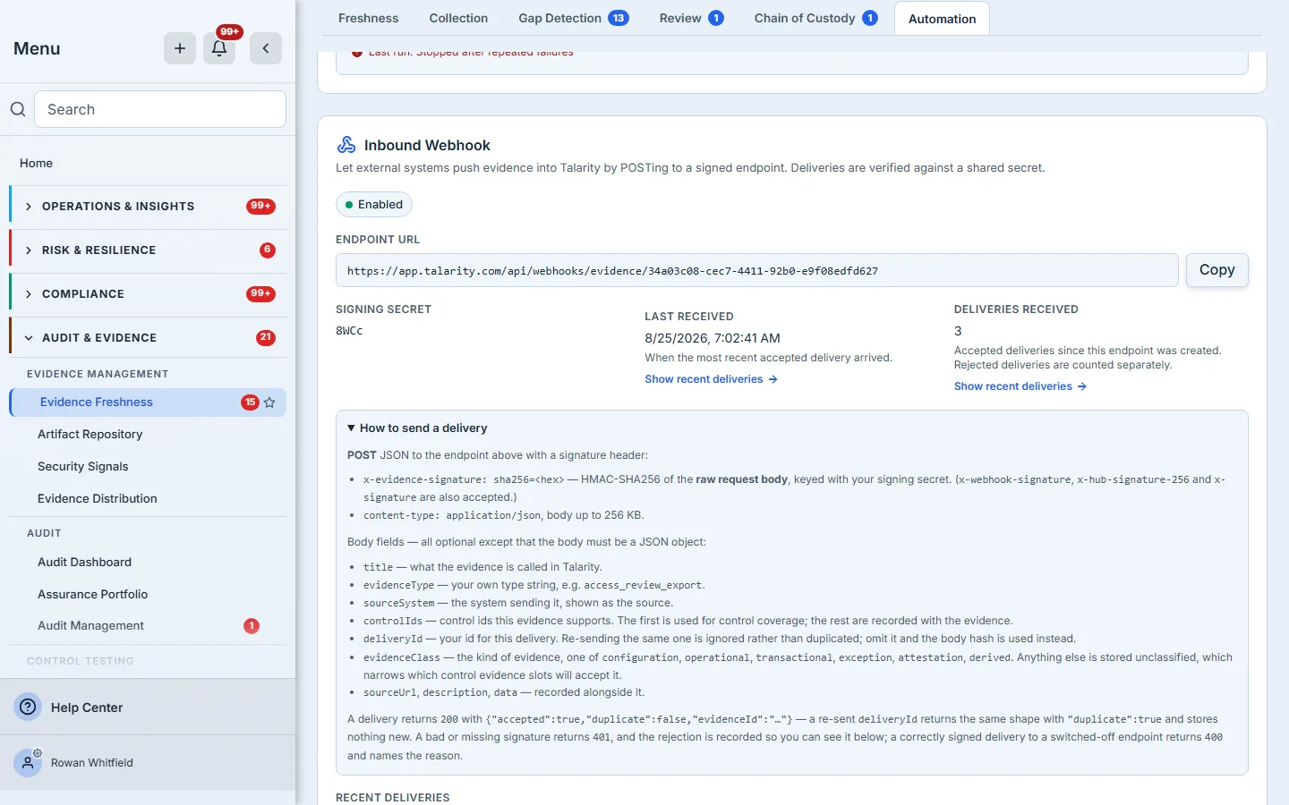This screenshot has height=805, width=1289.
Task: Open the notifications bell
Action: [219, 48]
